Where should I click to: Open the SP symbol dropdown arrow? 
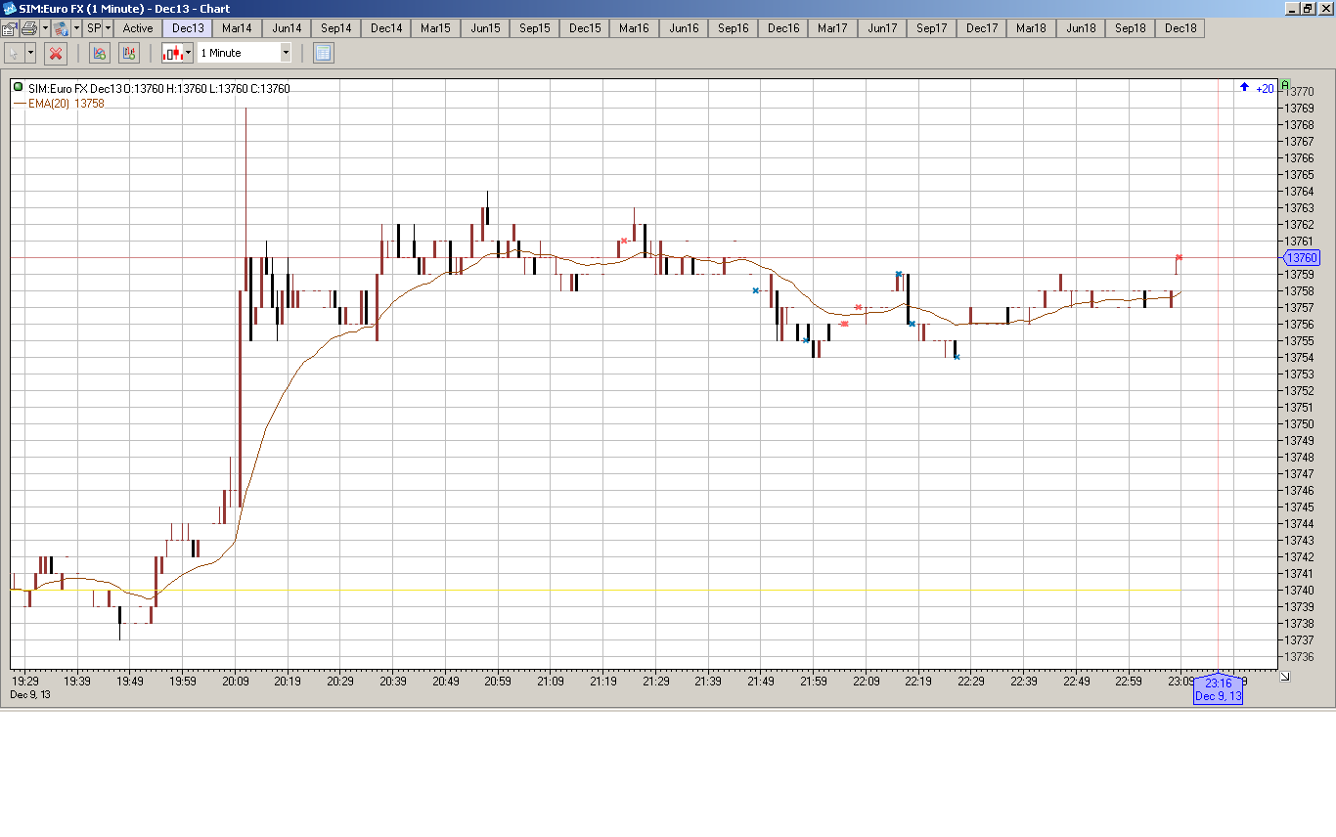point(108,28)
